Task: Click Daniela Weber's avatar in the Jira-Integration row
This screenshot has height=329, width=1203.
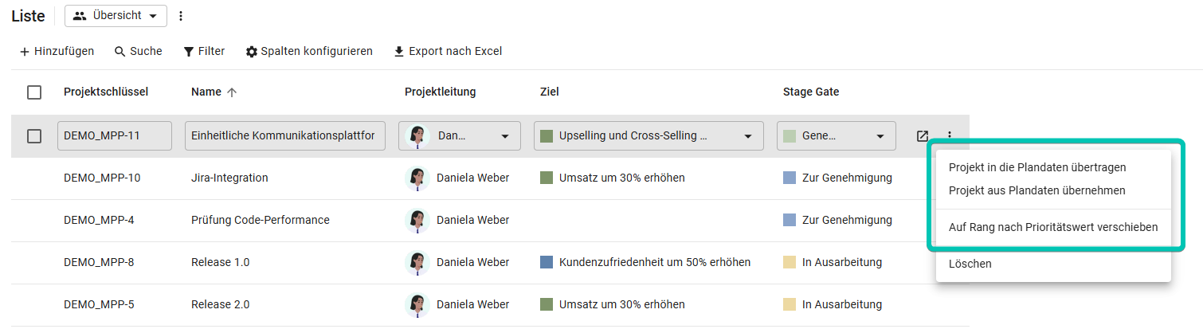Action: click(417, 178)
